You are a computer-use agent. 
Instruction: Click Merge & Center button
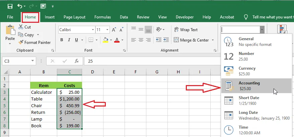point(191,40)
